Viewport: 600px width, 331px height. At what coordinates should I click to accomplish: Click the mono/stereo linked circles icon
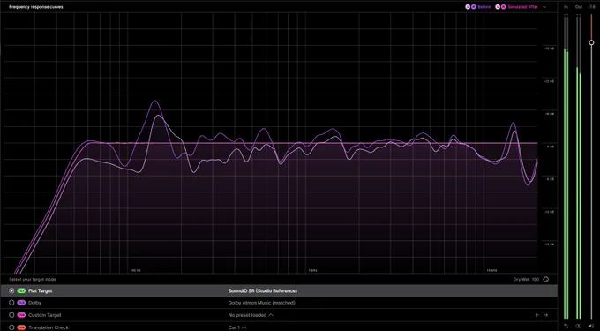coord(579,326)
